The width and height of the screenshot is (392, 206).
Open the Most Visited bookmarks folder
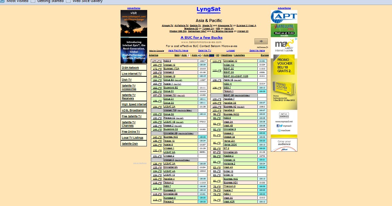[x=15, y=1]
